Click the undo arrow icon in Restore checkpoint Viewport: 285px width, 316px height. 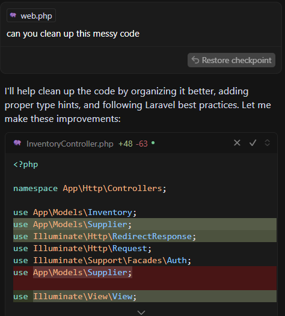pos(195,60)
